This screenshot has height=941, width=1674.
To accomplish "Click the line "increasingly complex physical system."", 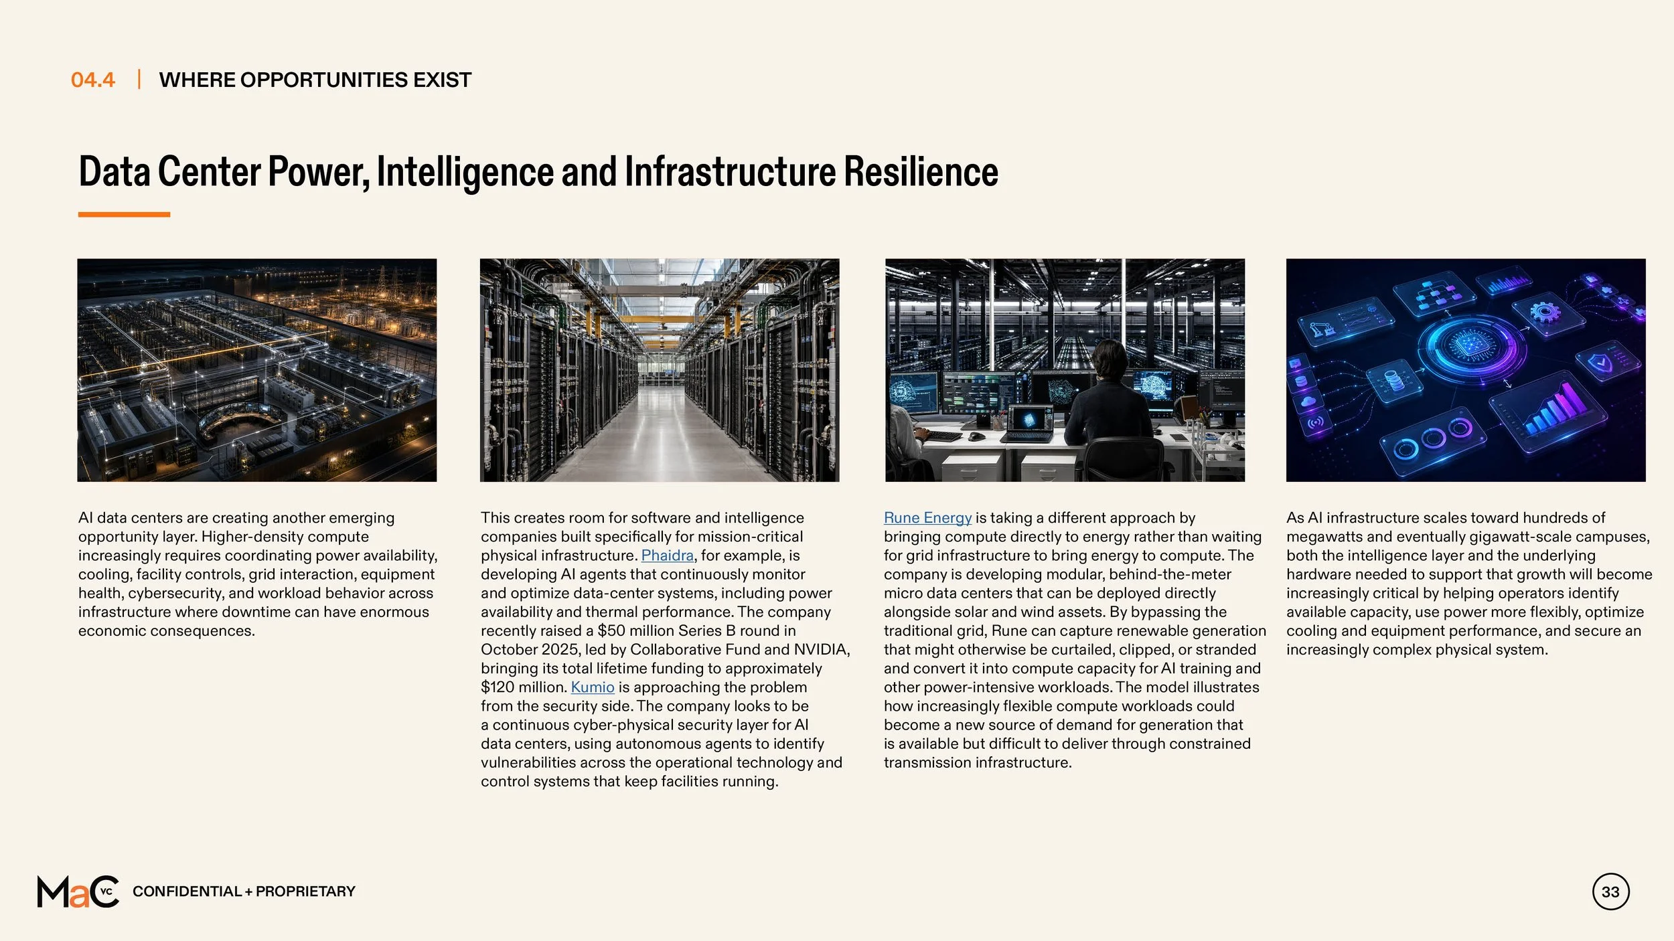I will [1417, 650].
